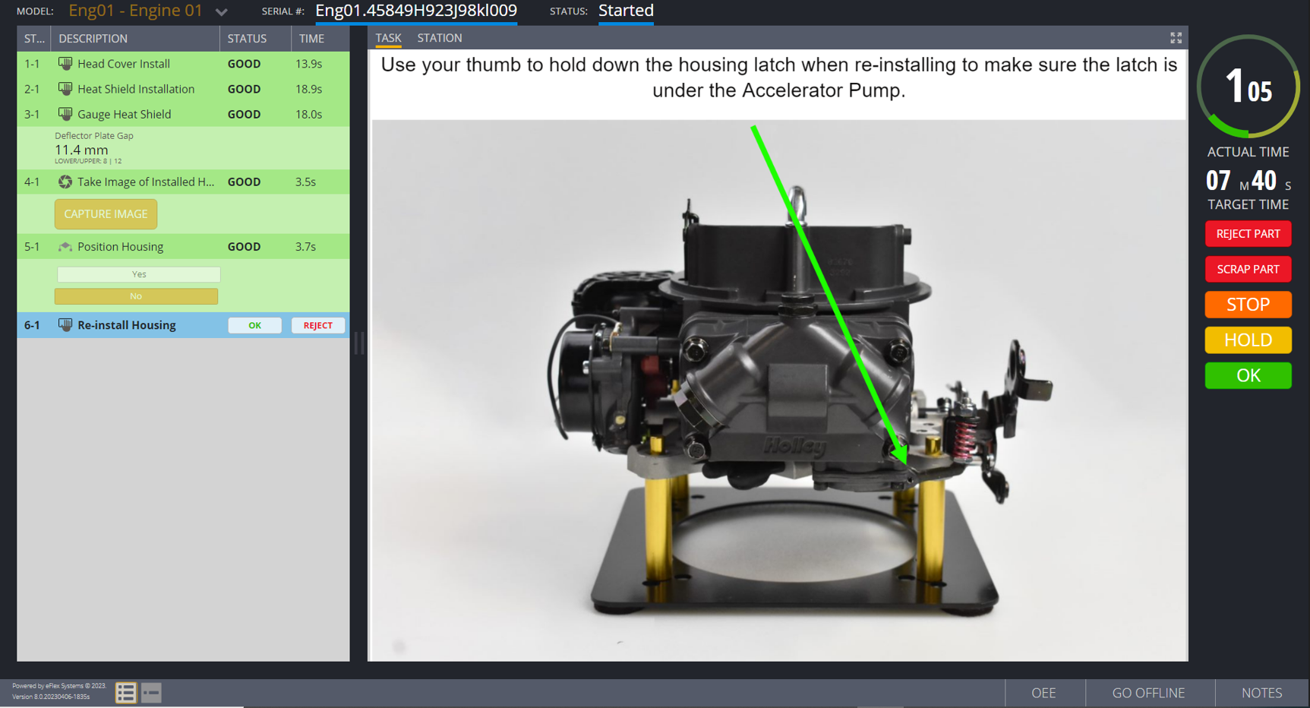Switch to compact view icon in footer
Viewport: 1310px width, 708px height.
click(151, 693)
